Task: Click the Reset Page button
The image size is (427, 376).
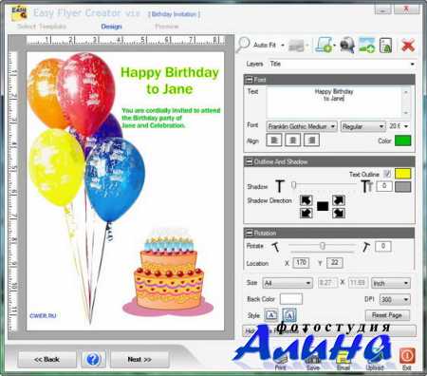Action: [387, 315]
